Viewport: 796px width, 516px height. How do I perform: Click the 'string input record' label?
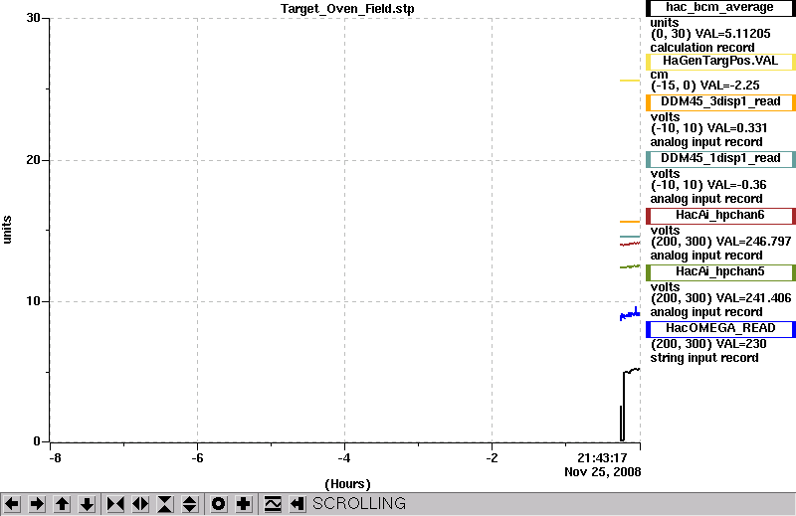tap(704, 358)
